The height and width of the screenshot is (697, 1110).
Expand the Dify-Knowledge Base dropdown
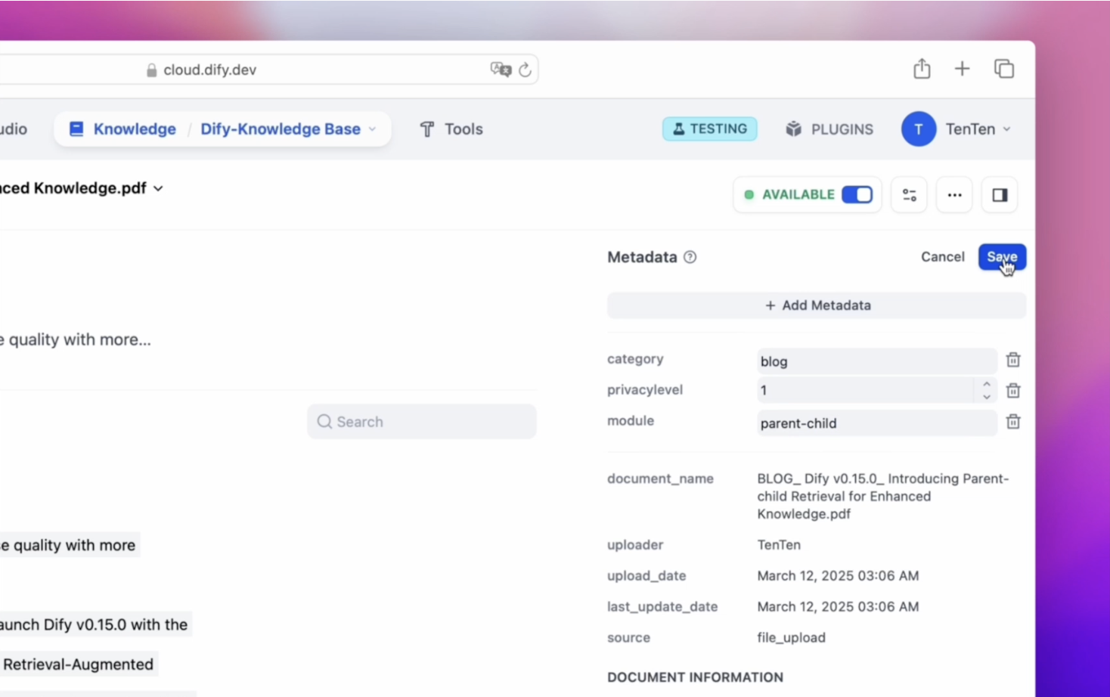[372, 129]
